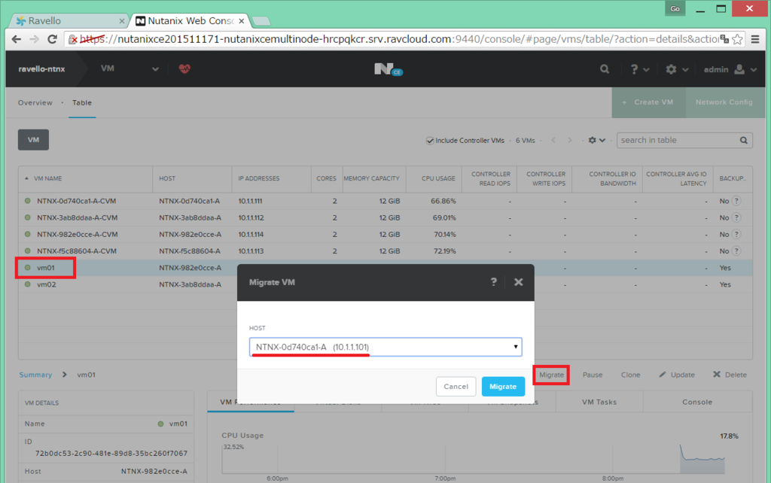The height and width of the screenshot is (483, 771).
Task: Click the table search magnifier icon
Action: click(x=744, y=141)
